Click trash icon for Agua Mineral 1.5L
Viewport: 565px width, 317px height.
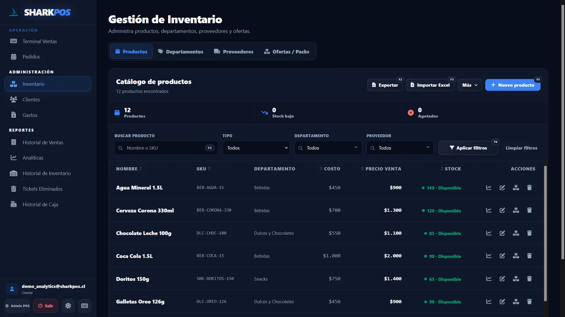pyautogui.click(x=529, y=188)
